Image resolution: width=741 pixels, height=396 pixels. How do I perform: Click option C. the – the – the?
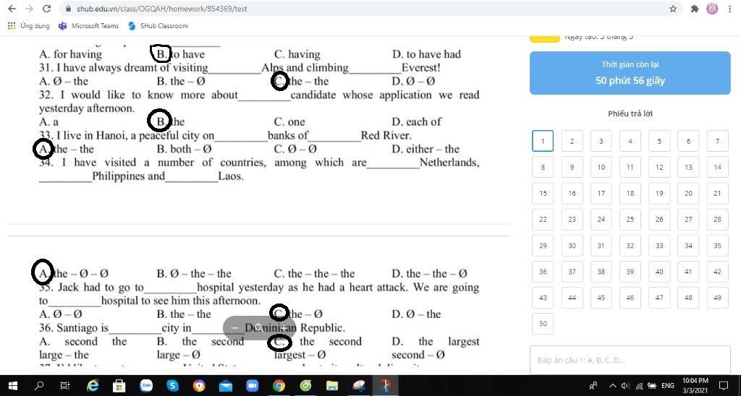coord(314,274)
